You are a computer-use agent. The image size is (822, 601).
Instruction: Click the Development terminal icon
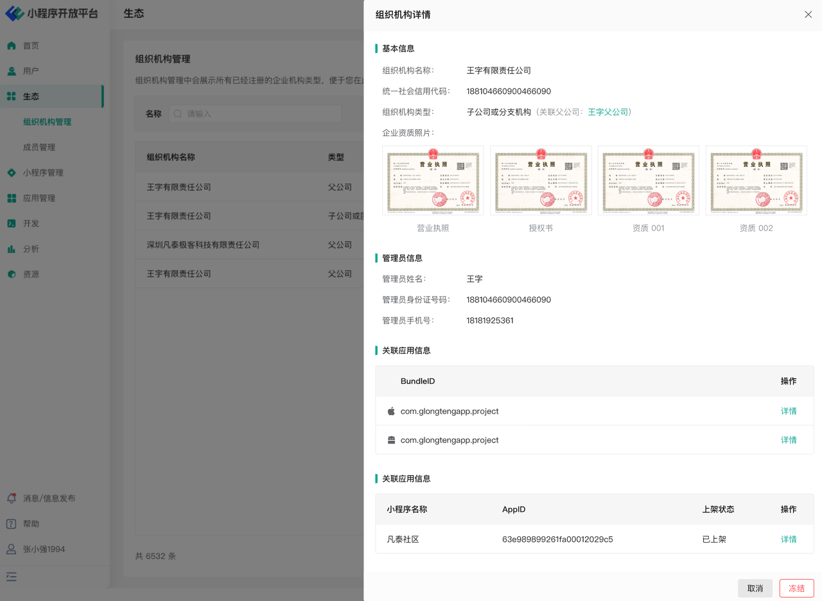12,223
